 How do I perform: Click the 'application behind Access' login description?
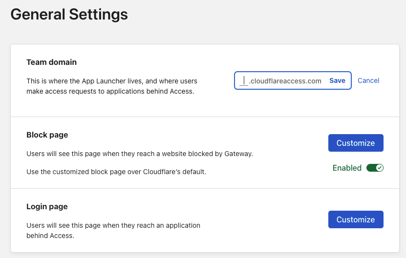[x=113, y=230]
